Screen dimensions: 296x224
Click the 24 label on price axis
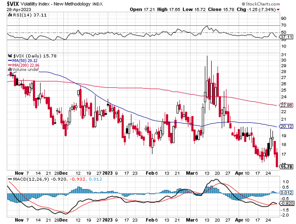pos(284,97)
